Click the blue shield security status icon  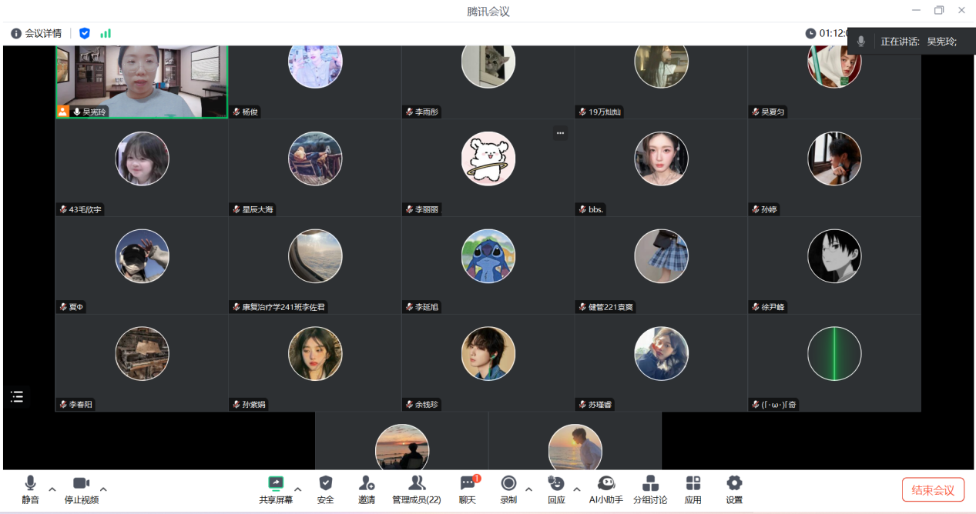(85, 33)
